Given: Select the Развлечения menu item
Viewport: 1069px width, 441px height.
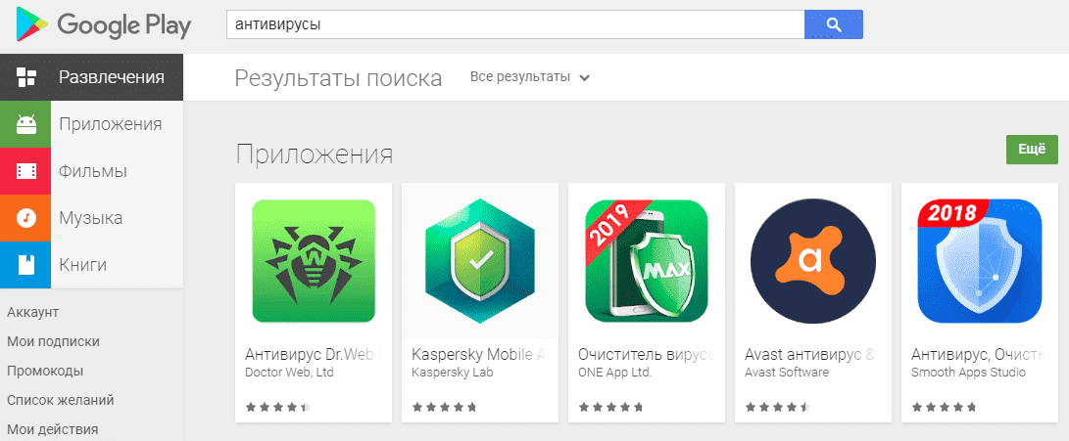Looking at the screenshot, I should 91,77.
